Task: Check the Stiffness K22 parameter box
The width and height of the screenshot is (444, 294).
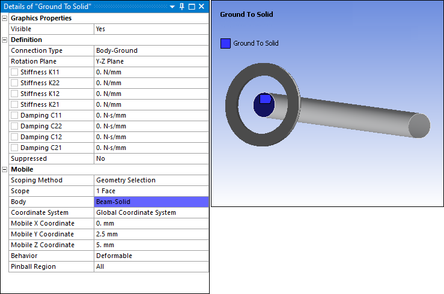Action: [14, 83]
